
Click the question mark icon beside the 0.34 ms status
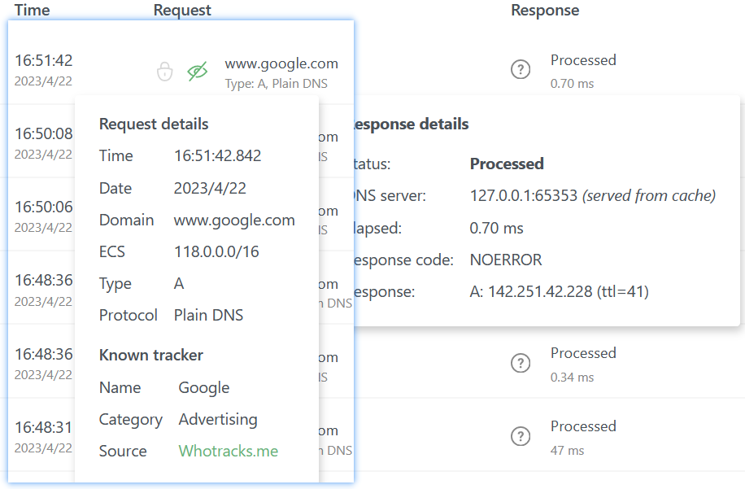tap(521, 363)
